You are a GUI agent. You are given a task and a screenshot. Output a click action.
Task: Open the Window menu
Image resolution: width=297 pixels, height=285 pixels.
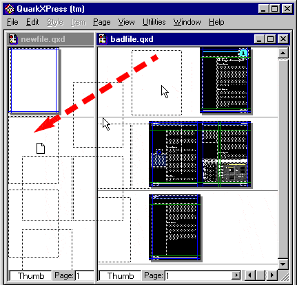tap(187, 22)
